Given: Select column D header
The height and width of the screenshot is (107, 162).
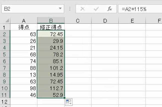Looking at the screenshot, I should 105,20.
